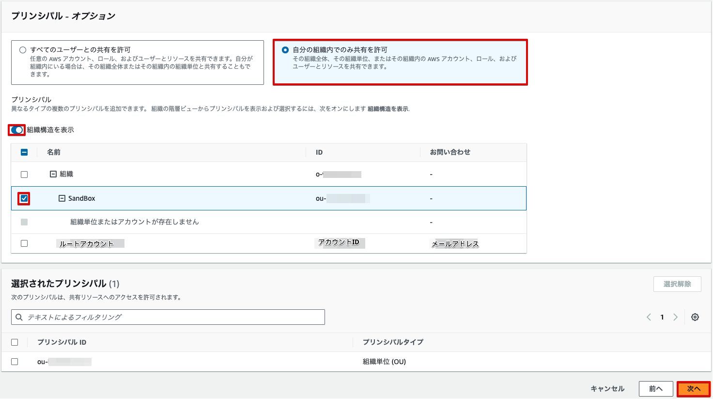Click the 組織単位またはアカウントが存在しません message row

[x=135, y=222]
